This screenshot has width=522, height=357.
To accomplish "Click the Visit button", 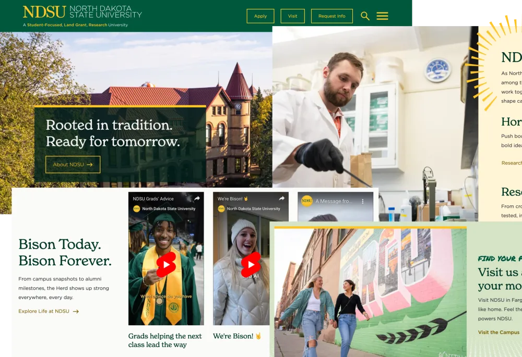I will (293, 16).
